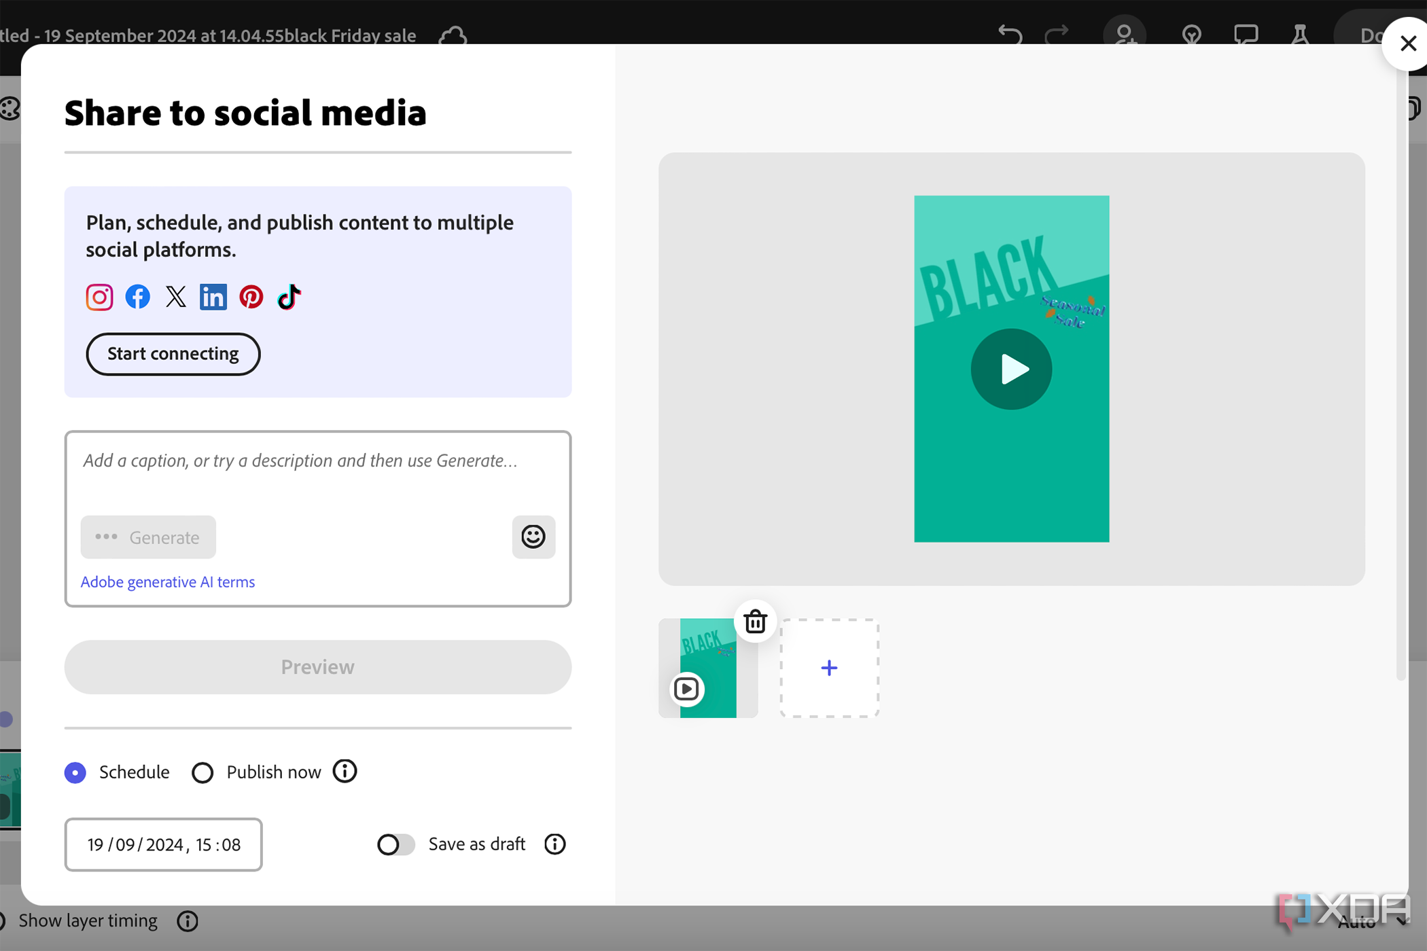
Task: Click the scheduled date input field
Action: pos(162,845)
